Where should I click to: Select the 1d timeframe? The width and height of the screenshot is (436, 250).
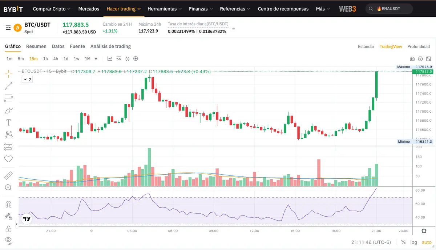[66, 59]
